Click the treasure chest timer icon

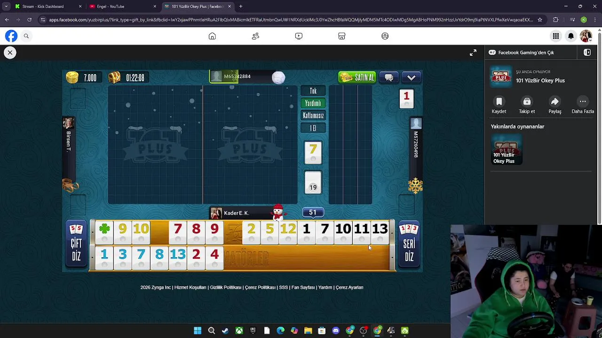pos(114,77)
